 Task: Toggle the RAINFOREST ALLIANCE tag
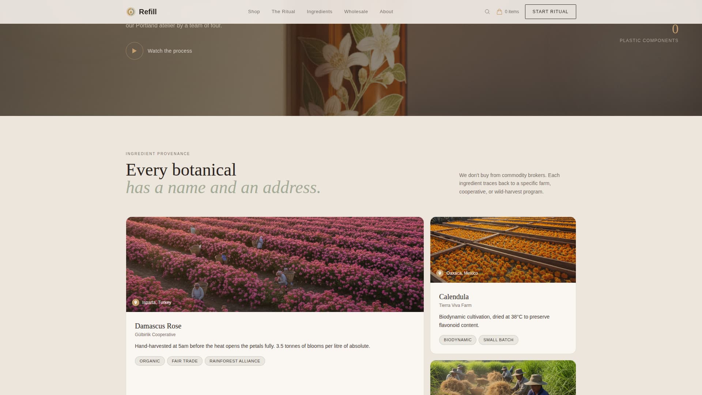[235, 361]
